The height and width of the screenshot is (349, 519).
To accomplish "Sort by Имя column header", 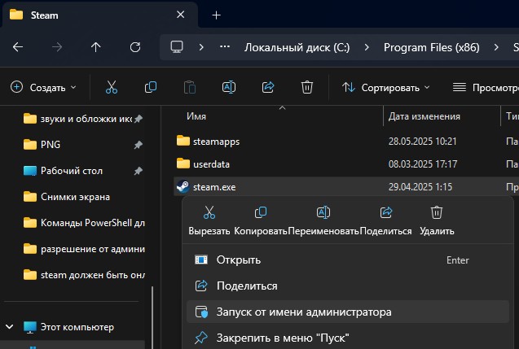I will [196, 116].
